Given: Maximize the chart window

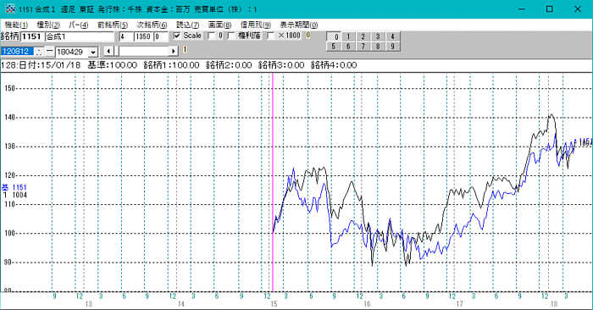Looking at the screenshot, I should [x=550, y=9].
